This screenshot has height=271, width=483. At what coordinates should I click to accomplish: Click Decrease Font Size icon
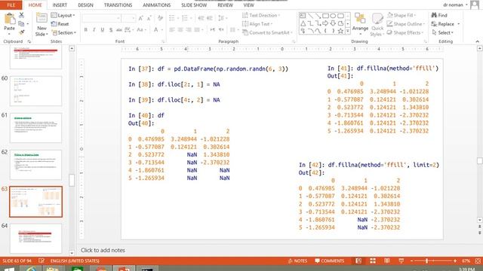[x=149, y=18]
